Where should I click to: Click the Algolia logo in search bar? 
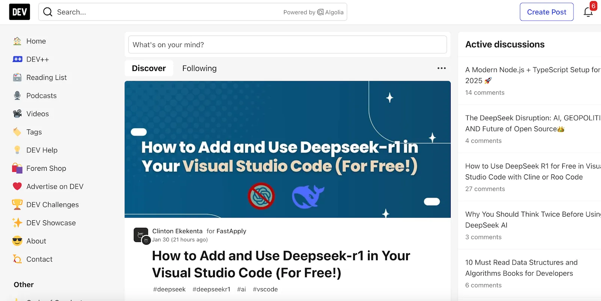(x=331, y=12)
